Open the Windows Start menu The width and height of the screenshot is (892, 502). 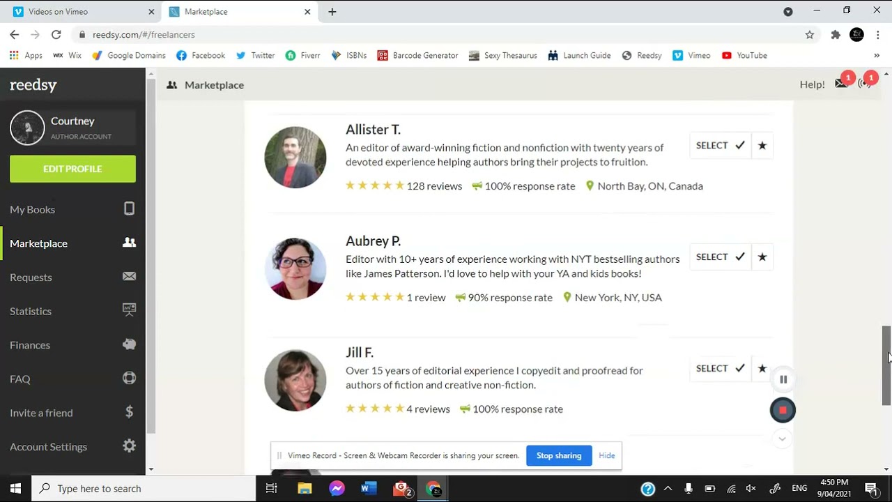pos(15,489)
